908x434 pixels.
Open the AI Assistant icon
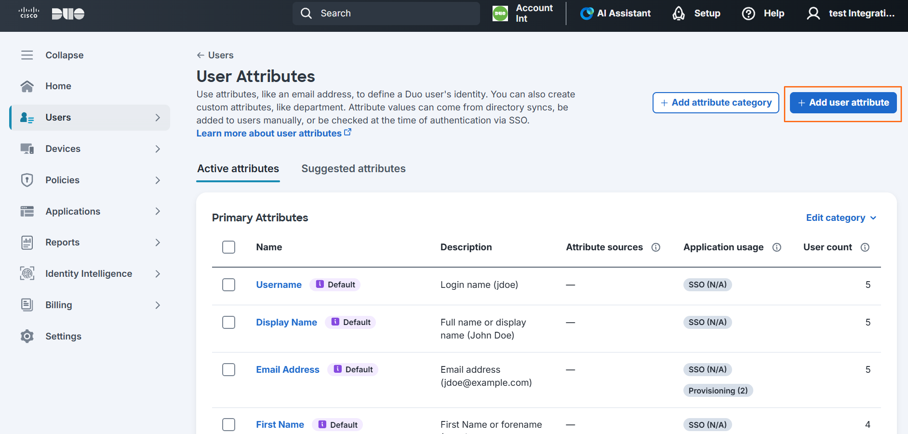point(587,14)
